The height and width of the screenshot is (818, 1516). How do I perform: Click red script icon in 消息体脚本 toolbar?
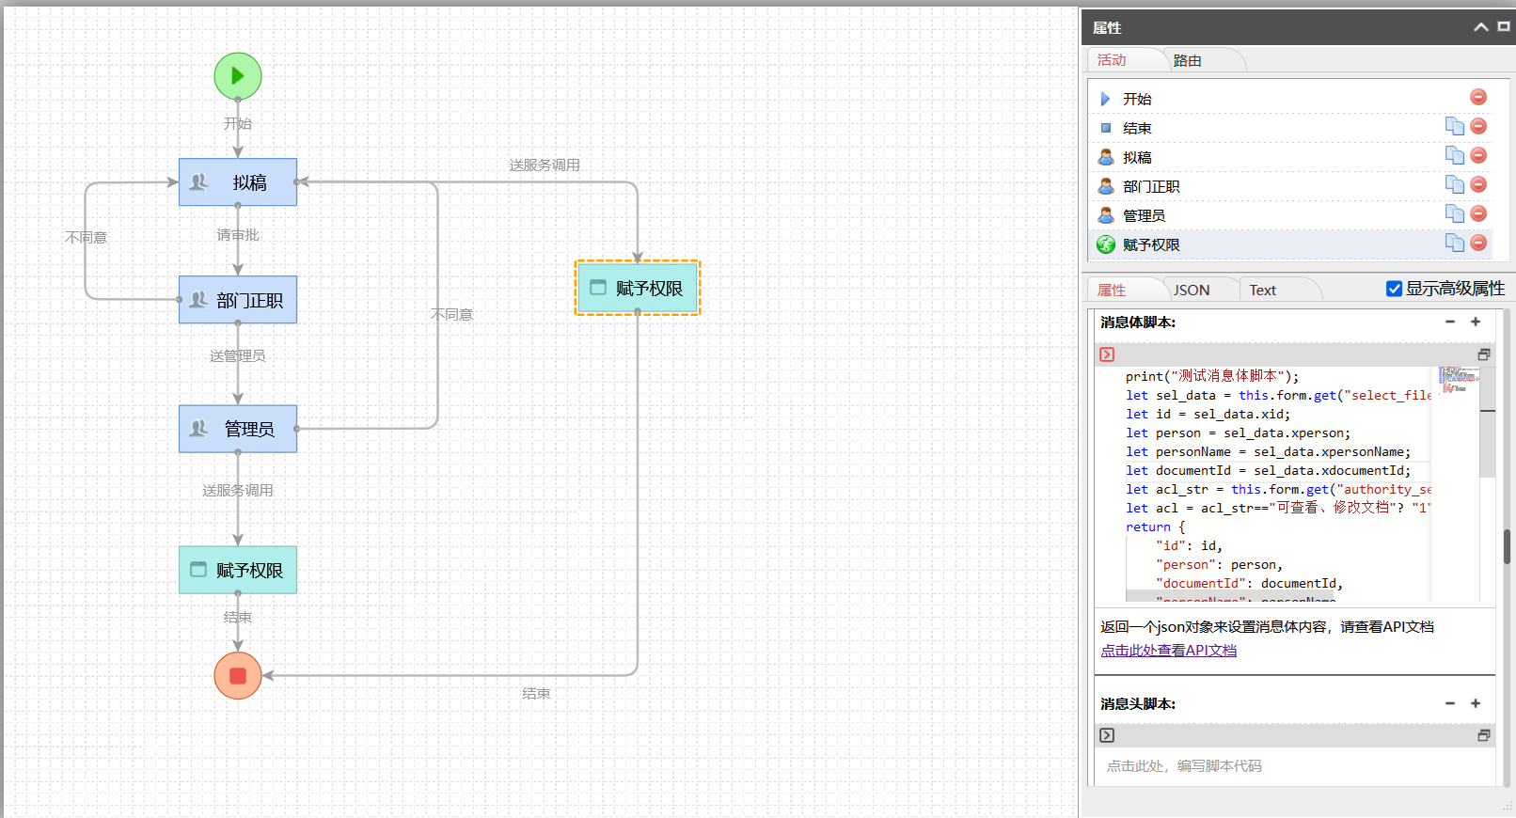pyautogui.click(x=1107, y=354)
